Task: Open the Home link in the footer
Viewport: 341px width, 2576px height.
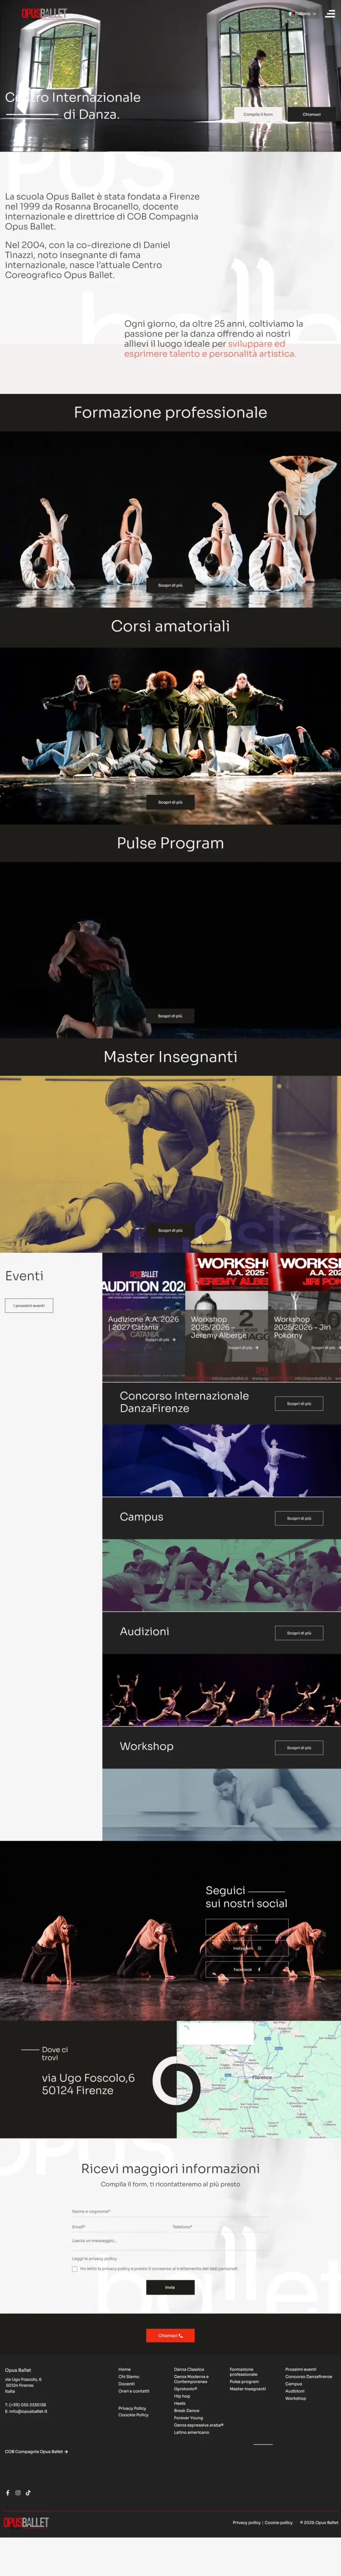Action: pos(124,2369)
